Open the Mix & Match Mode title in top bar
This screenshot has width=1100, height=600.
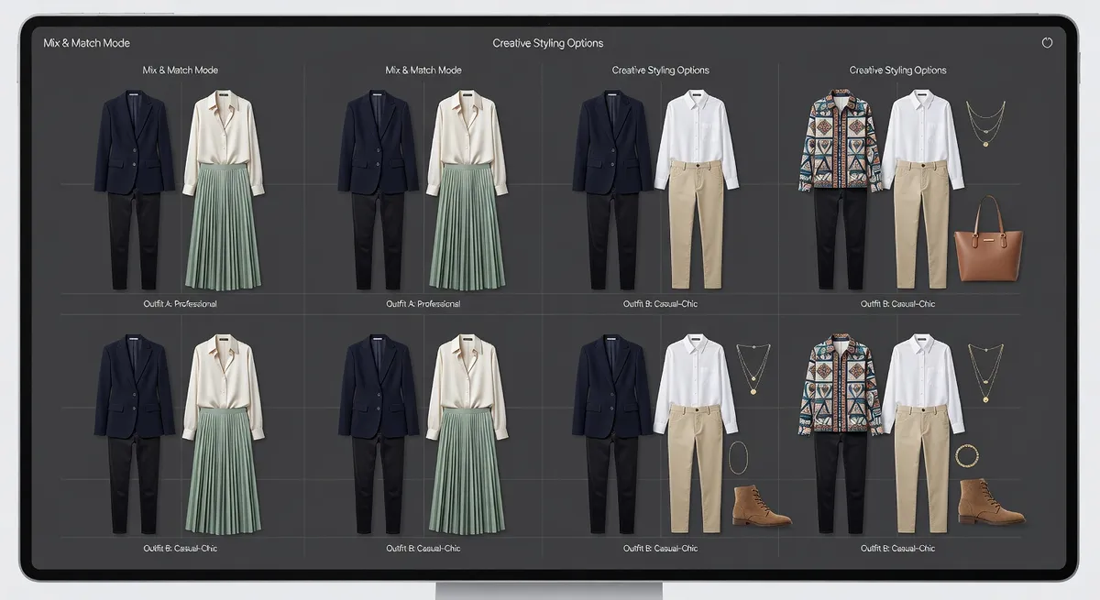86,43
